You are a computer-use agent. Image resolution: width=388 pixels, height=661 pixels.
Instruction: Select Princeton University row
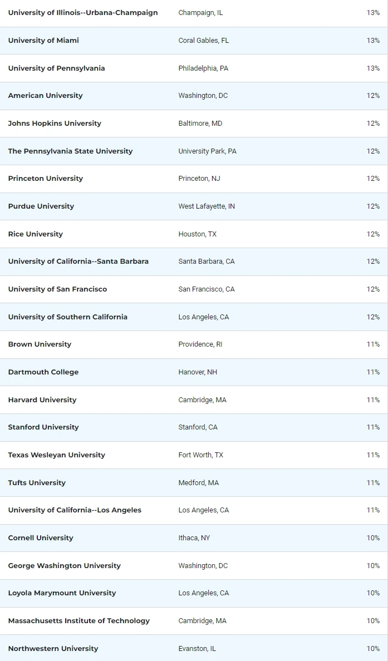[x=45, y=179]
